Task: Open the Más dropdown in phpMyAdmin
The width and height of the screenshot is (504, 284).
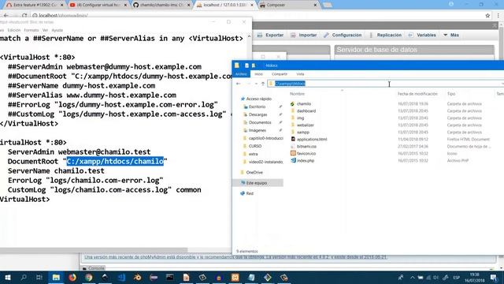Action: pos(451,35)
